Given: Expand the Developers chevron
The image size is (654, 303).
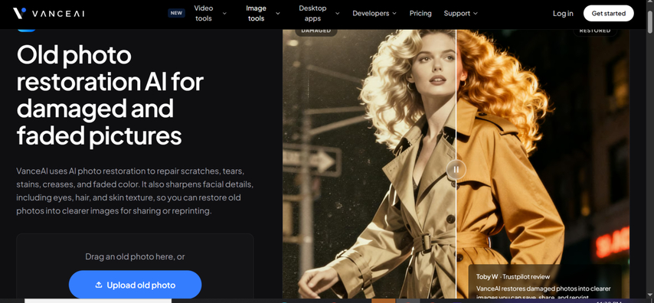Looking at the screenshot, I should point(394,13).
